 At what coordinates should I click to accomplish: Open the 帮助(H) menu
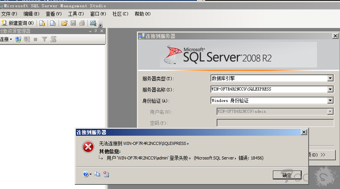(x=143, y=14)
